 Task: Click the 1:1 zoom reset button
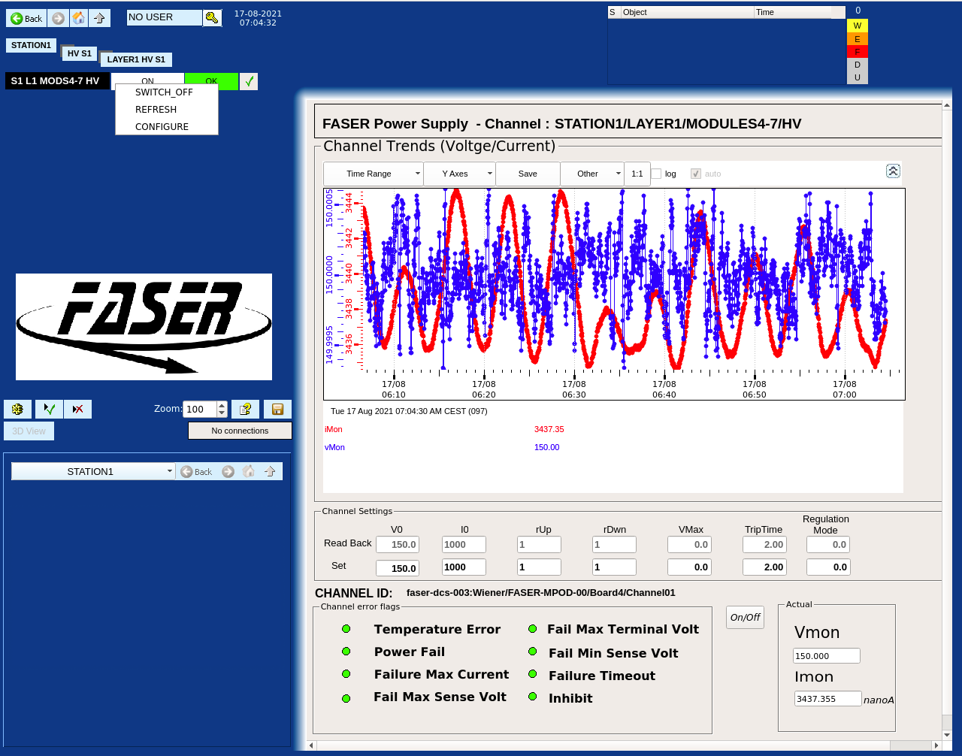pos(637,174)
